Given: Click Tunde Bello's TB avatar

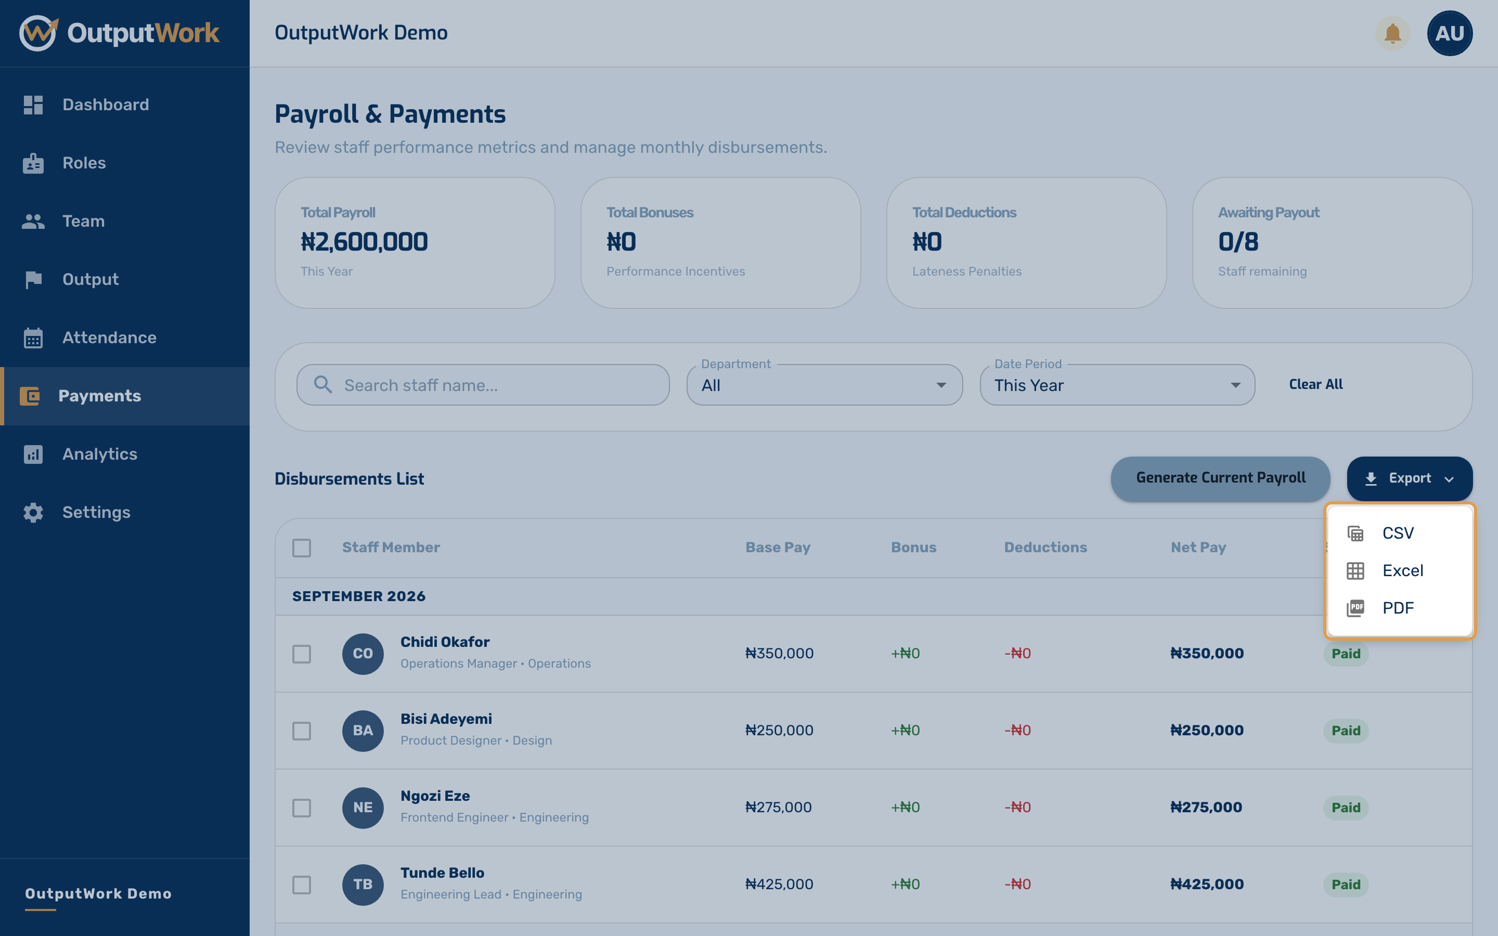Looking at the screenshot, I should pyautogui.click(x=363, y=885).
